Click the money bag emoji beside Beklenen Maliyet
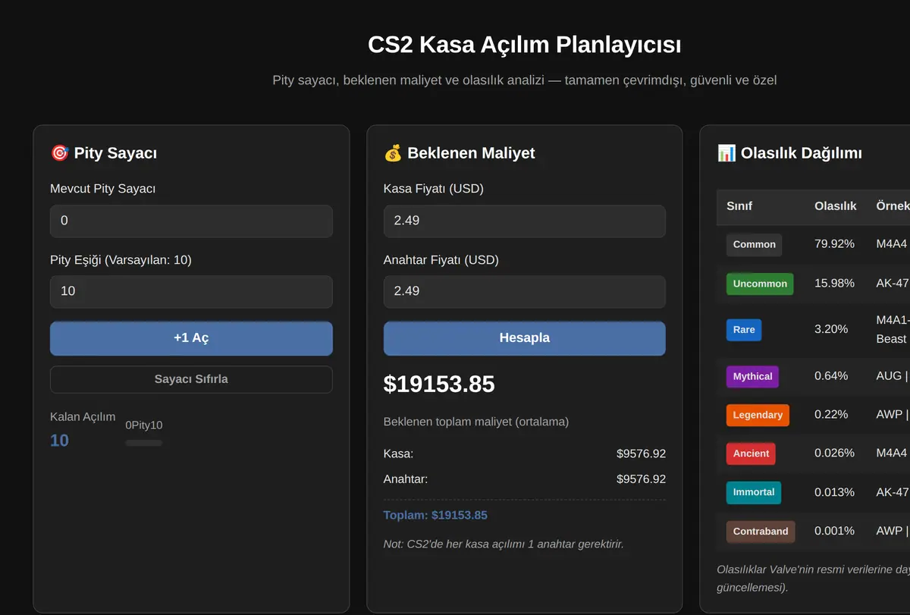The width and height of the screenshot is (910, 615). (x=393, y=153)
